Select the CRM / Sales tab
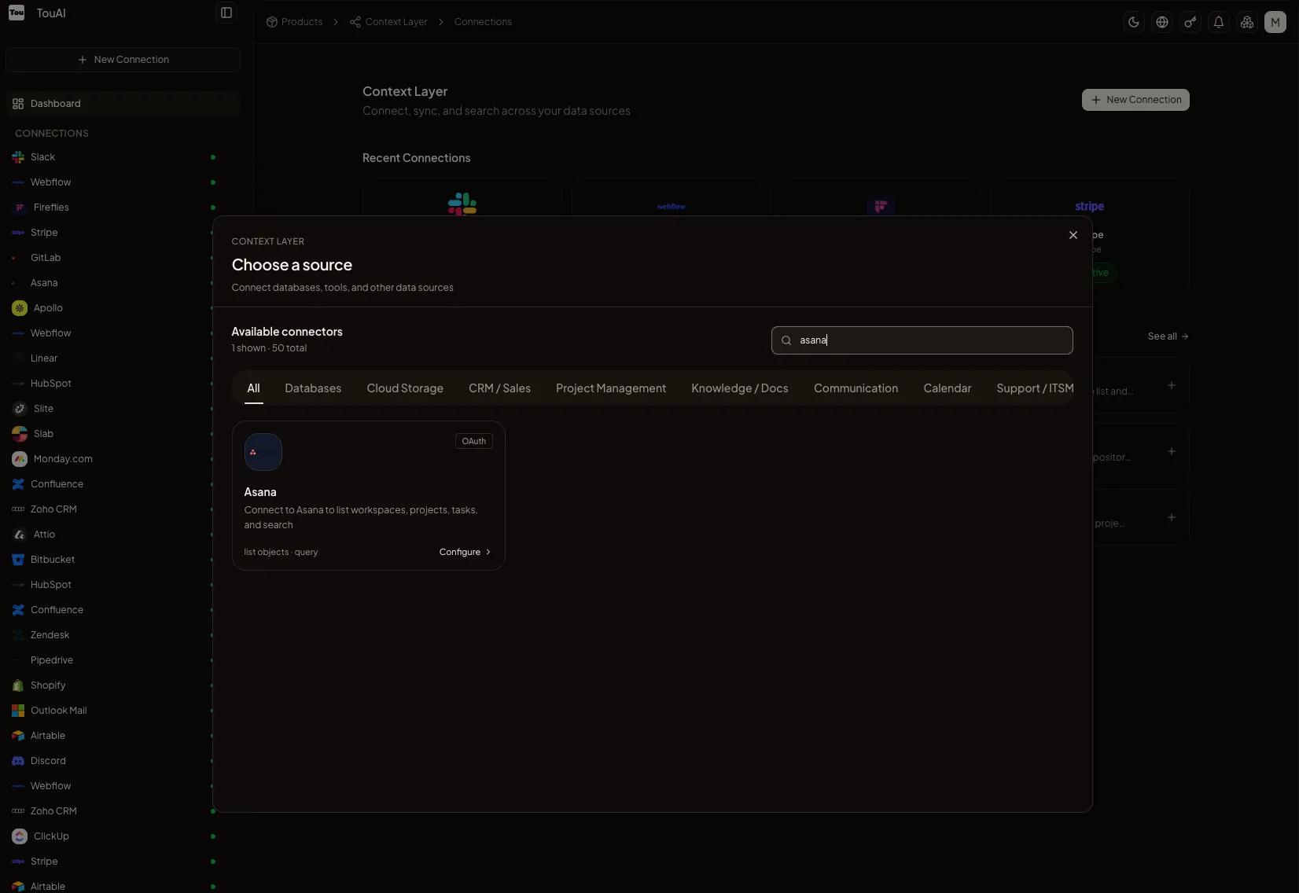The width and height of the screenshot is (1299, 893). coord(499,388)
